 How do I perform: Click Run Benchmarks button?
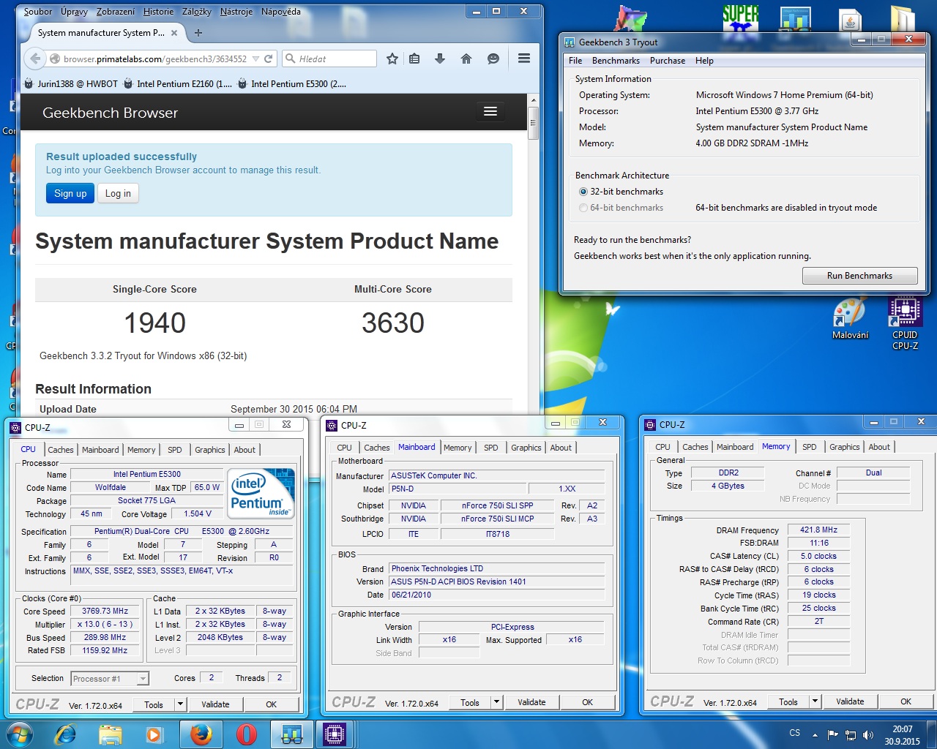click(859, 276)
